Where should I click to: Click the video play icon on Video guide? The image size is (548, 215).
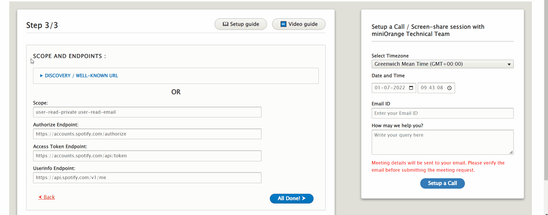click(283, 24)
